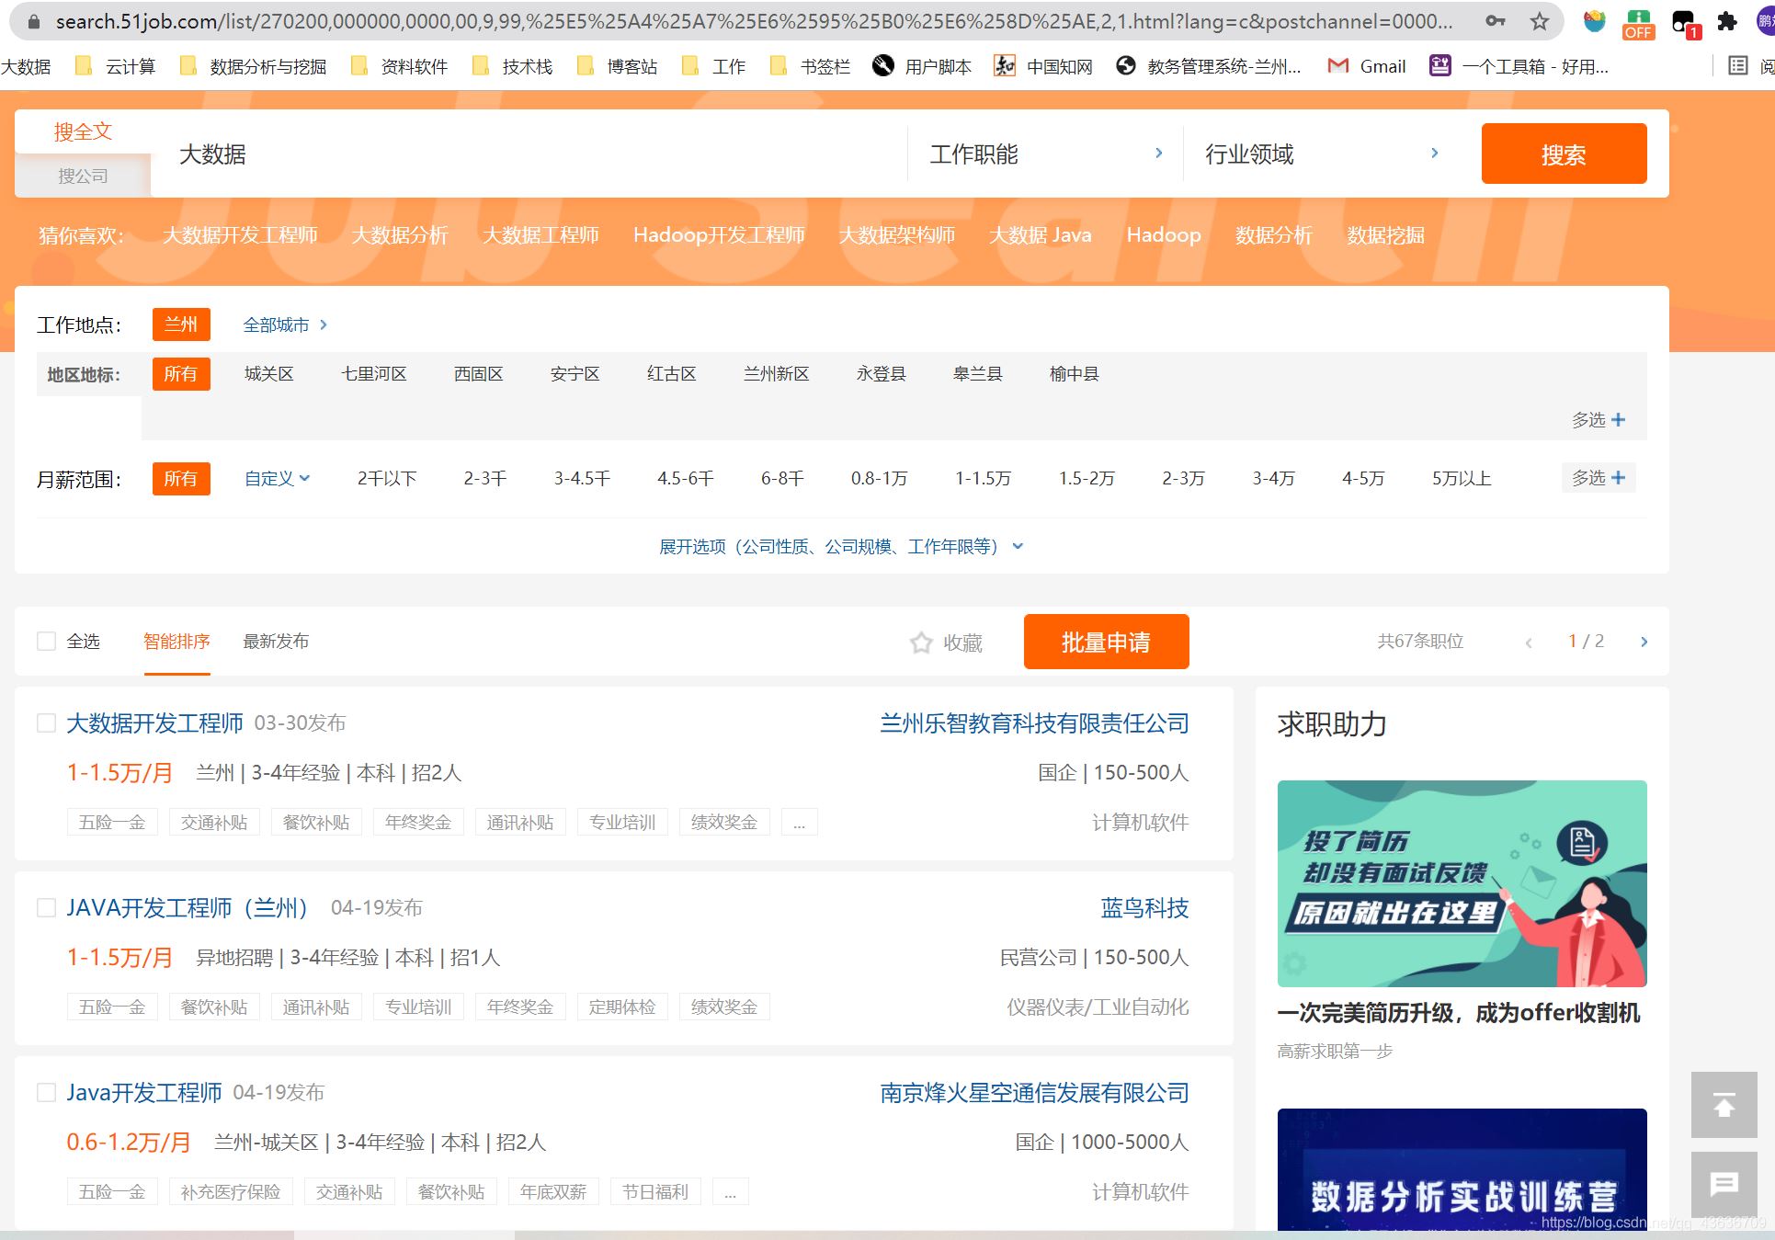Switch to the 搜公司 tab

[x=83, y=176]
